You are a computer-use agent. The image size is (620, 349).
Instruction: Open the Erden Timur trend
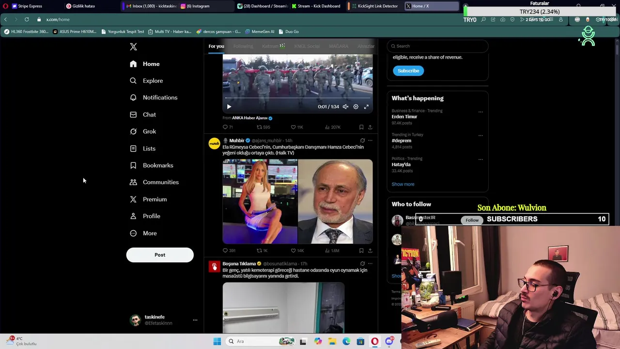pyautogui.click(x=404, y=117)
